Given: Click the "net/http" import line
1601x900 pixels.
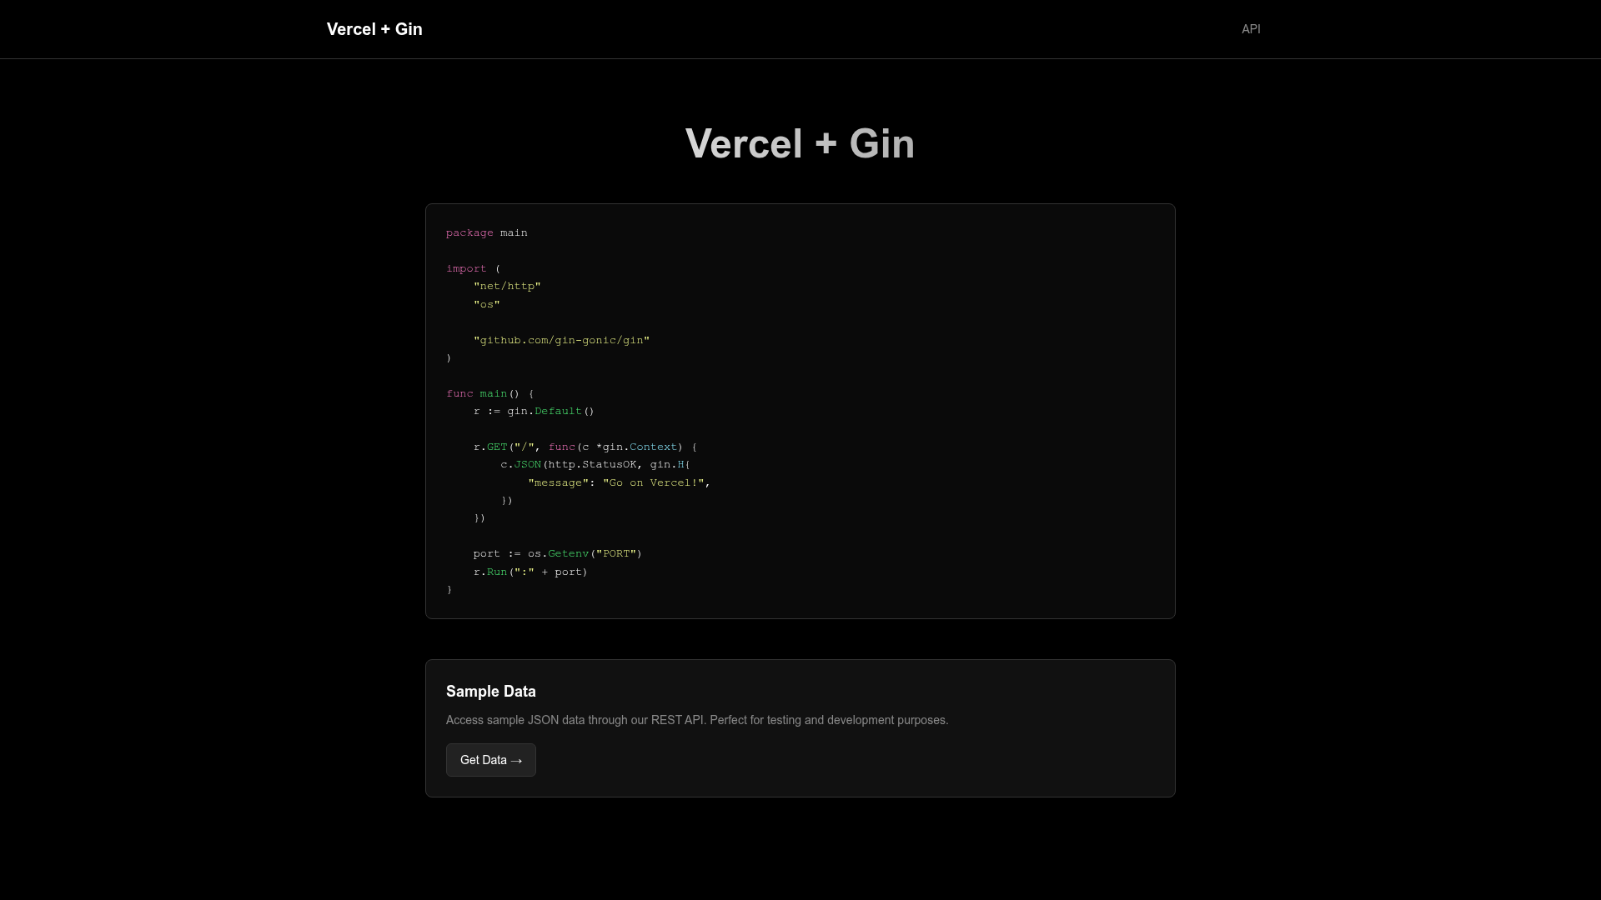Looking at the screenshot, I should click(507, 286).
